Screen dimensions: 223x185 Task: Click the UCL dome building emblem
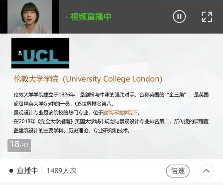[x=20, y=53]
